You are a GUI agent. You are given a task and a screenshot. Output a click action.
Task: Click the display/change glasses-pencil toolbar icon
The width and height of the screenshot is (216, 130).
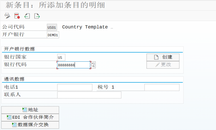[x=7, y=16]
